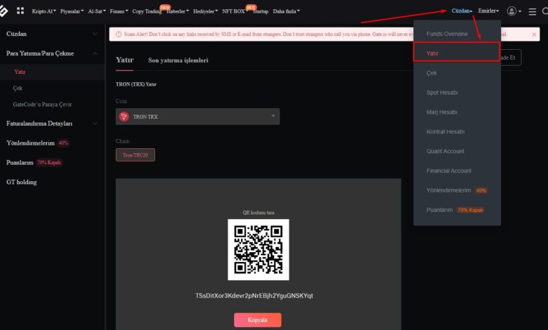Click the deposit QR code image
Image resolution: width=548 pixels, height=330 pixels.
[x=259, y=249]
